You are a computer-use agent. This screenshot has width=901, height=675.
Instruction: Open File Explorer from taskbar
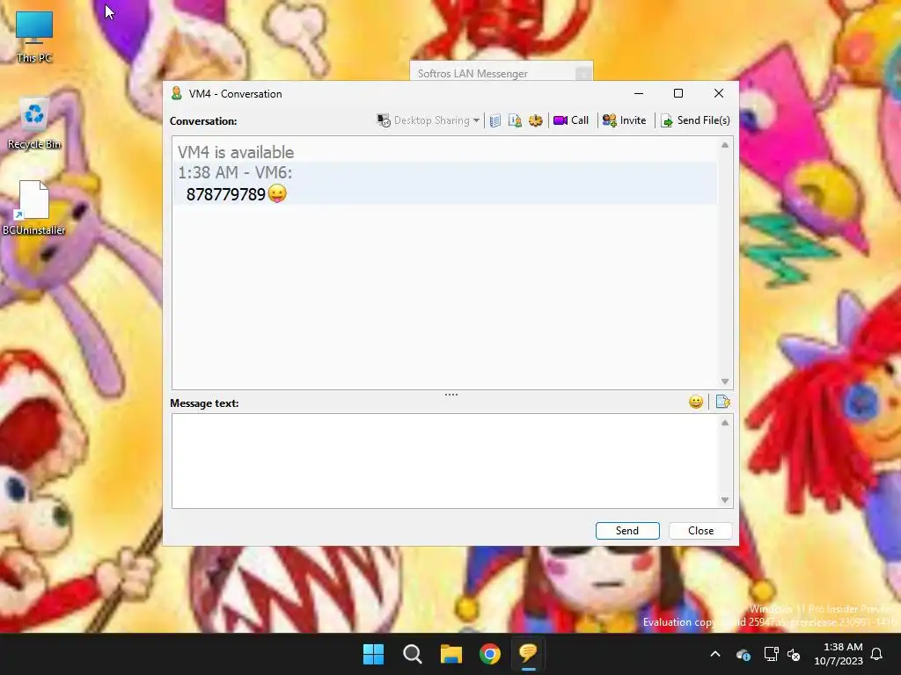[x=451, y=654]
